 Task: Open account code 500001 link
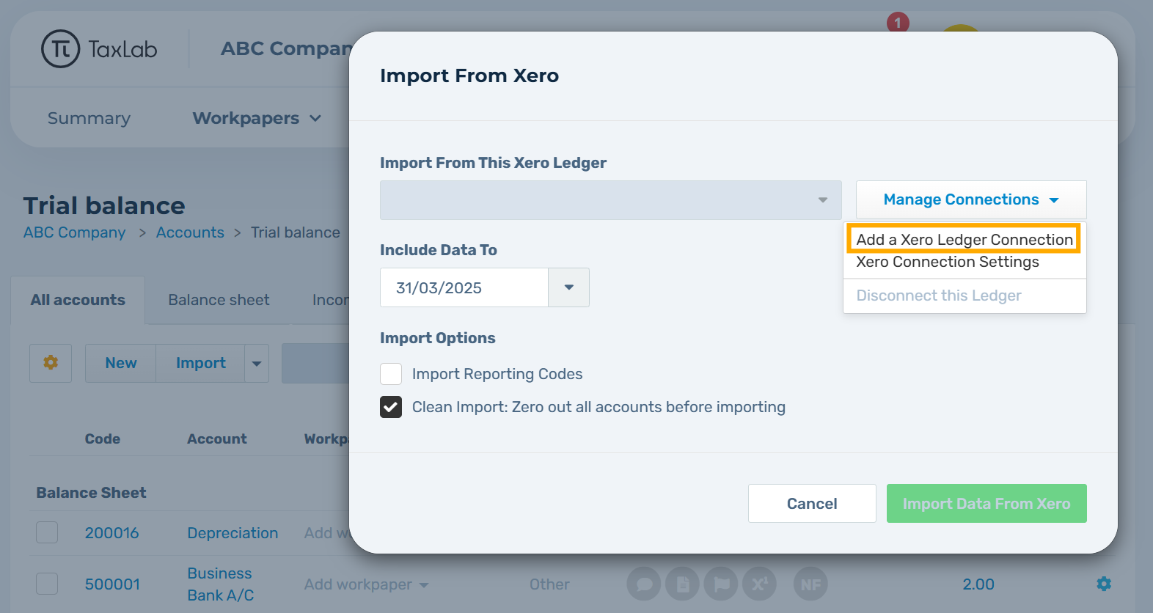(x=112, y=584)
